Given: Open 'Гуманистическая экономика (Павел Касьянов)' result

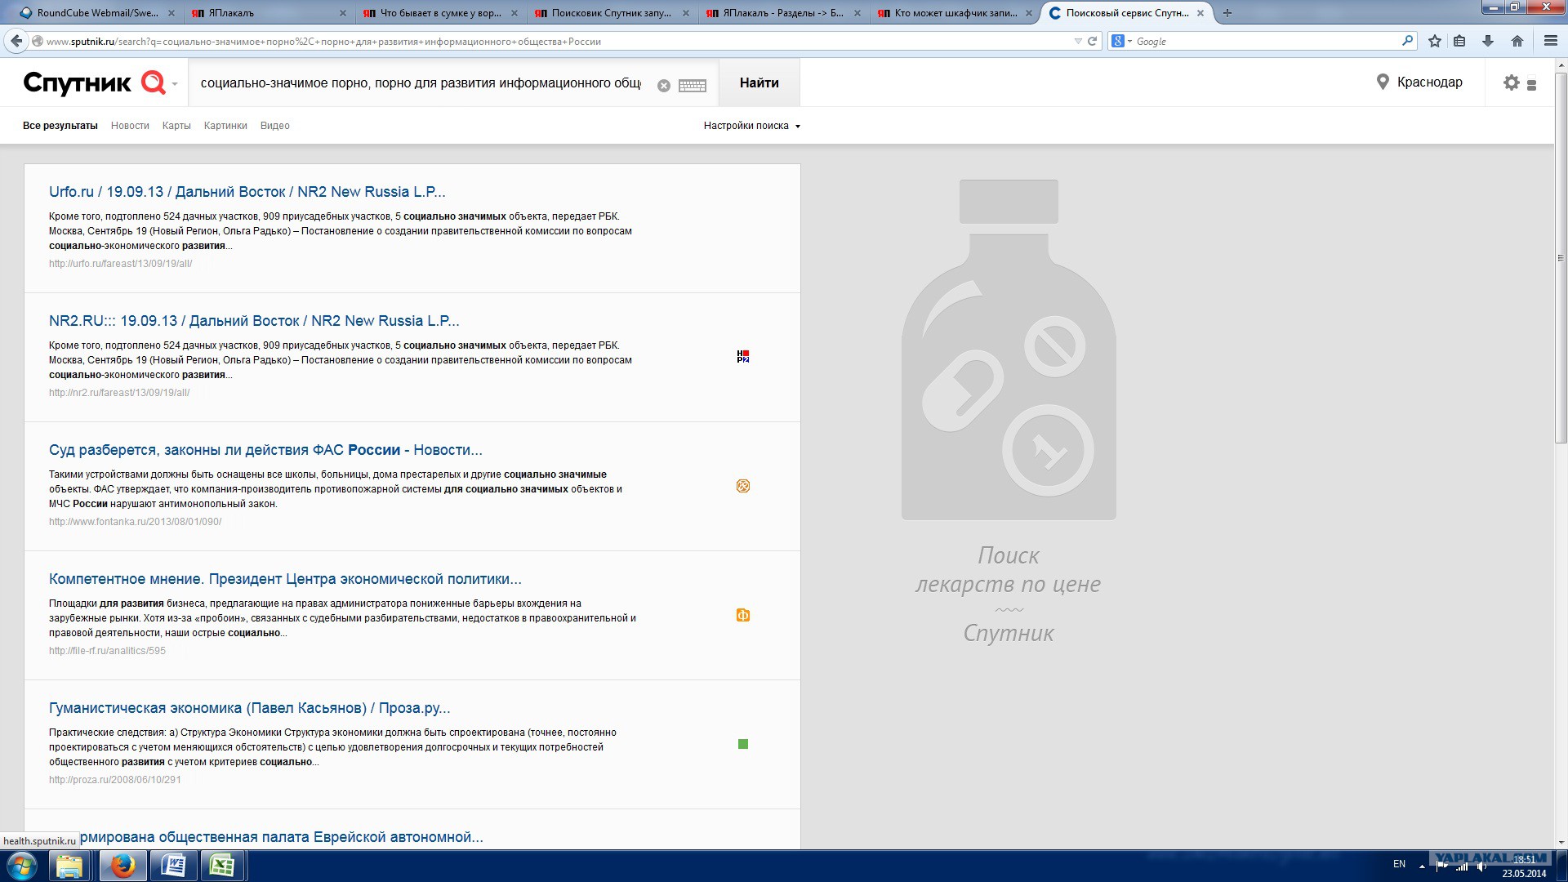Looking at the screenshot, I should 250,708.
